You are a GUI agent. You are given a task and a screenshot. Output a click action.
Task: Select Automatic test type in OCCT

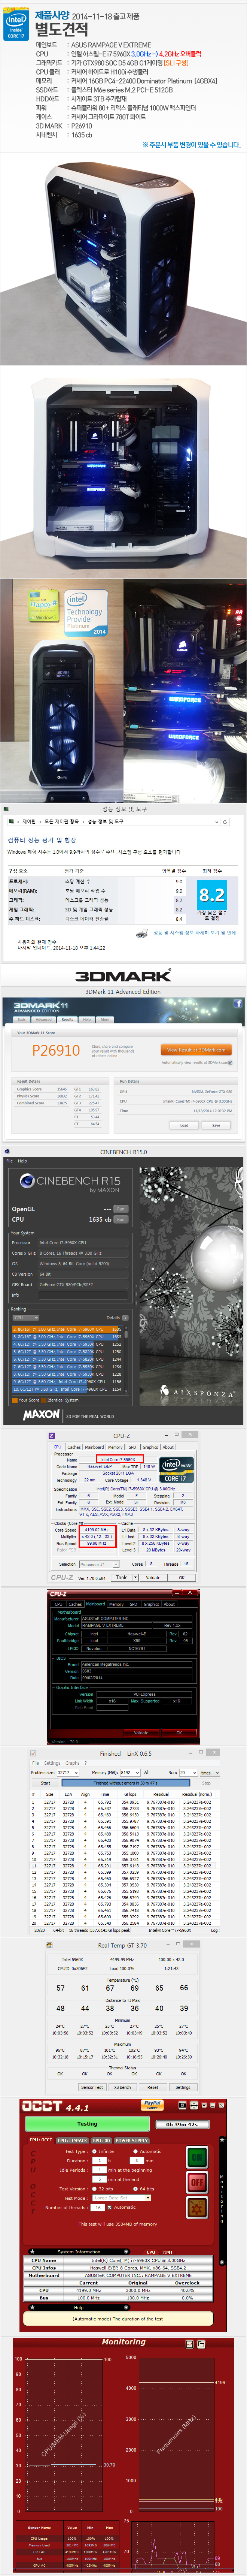click(x=136, y=2151)
